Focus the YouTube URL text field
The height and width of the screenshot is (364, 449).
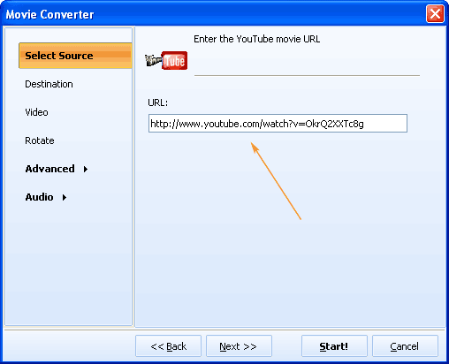[x=278, y=124]
